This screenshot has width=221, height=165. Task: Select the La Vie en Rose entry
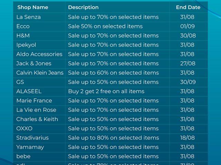[x=36, y=110]
